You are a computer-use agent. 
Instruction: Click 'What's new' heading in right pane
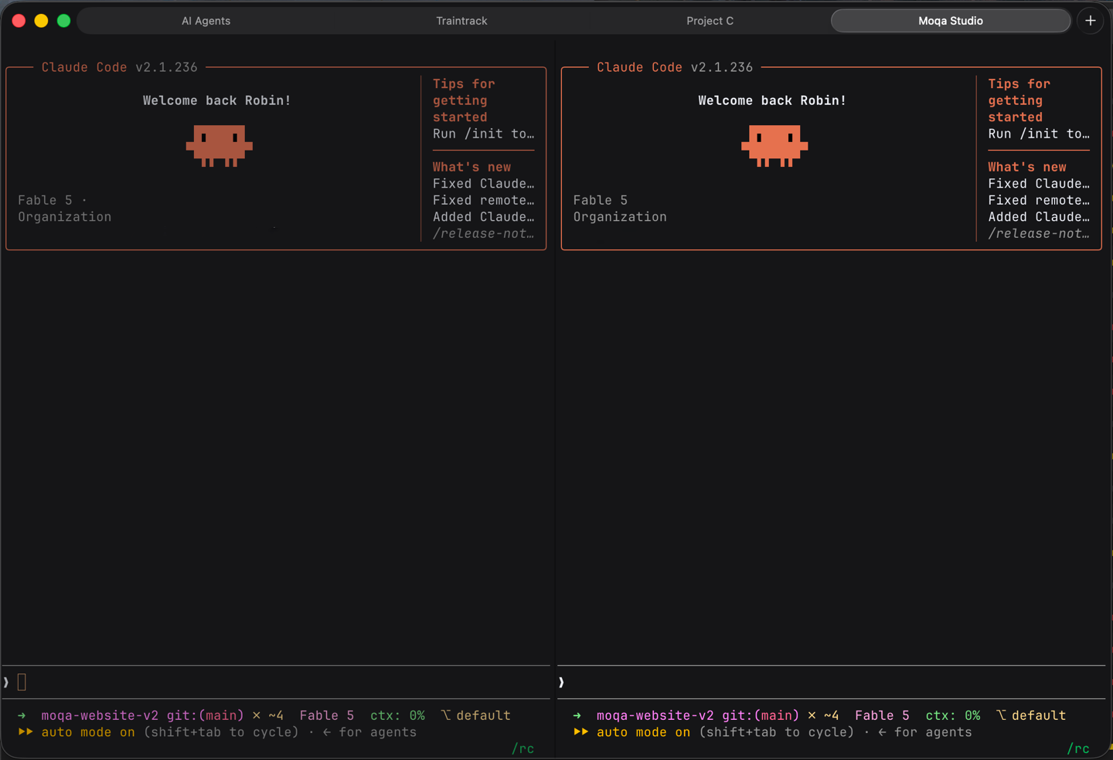click(1027, 167)
